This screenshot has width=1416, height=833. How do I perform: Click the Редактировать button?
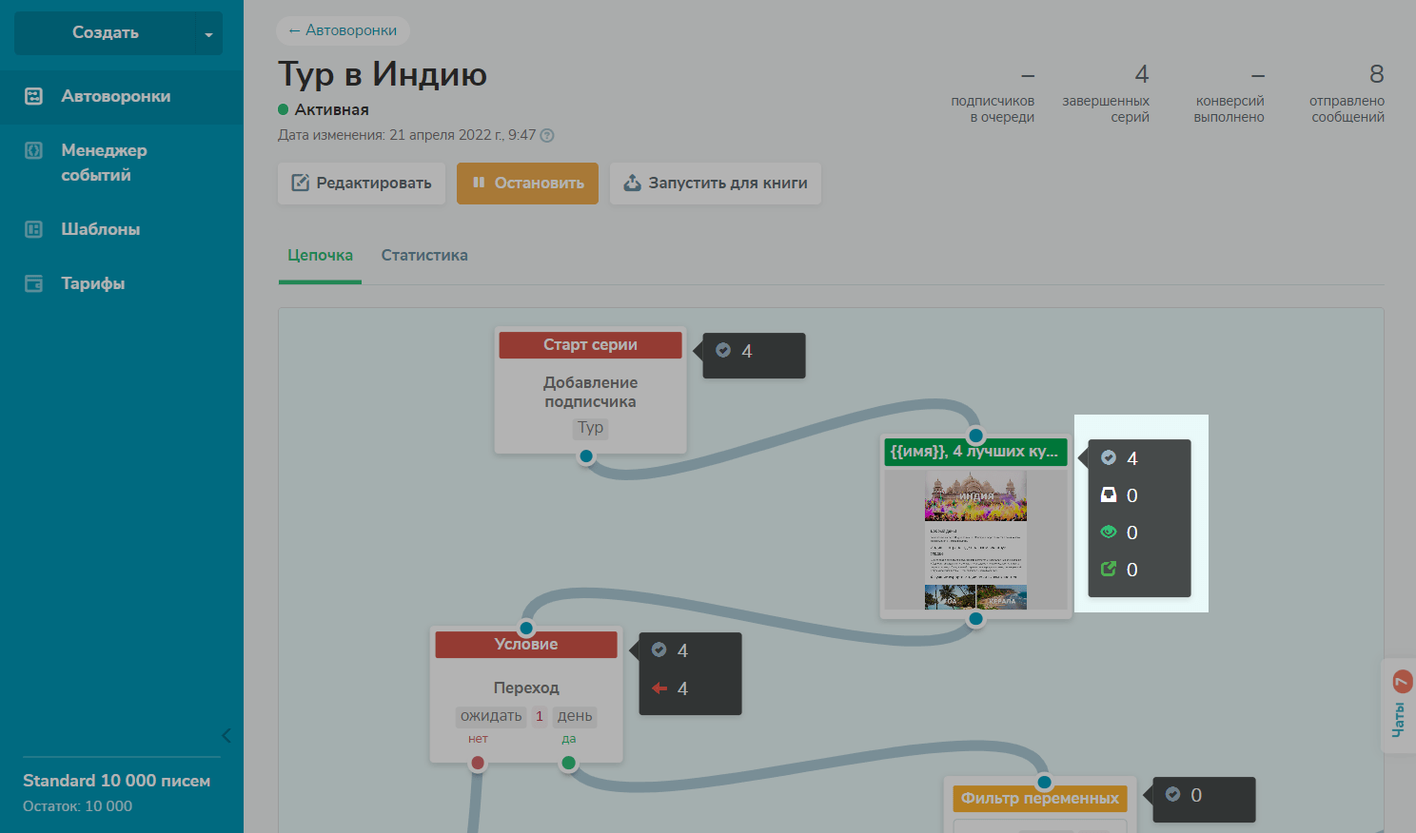pyautogui.click(x=362, y=183)
